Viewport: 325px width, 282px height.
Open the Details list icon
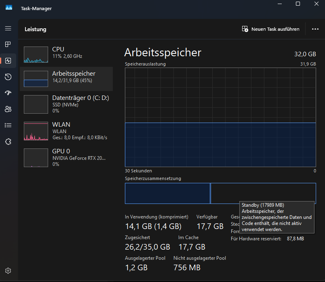click(8, 125)
